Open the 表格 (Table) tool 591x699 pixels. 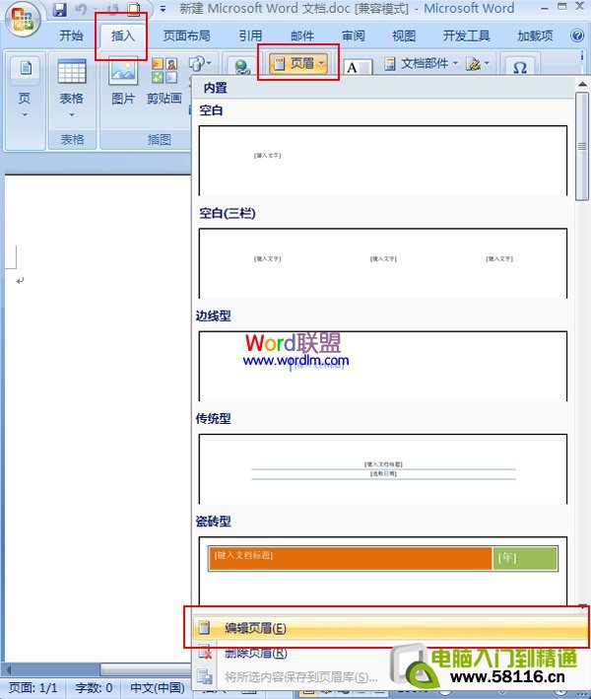[72, 82]
